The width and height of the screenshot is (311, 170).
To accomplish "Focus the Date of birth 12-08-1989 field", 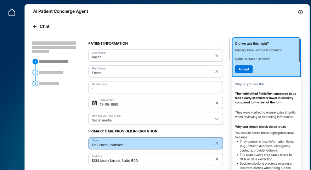I will 155,103.
